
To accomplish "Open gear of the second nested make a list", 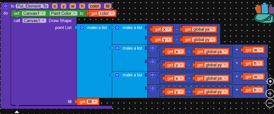I will coord(117,48).
